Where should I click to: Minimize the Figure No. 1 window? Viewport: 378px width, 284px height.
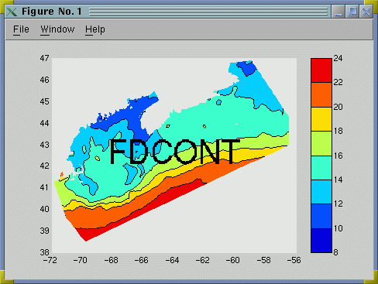click(x=338, y=12)
